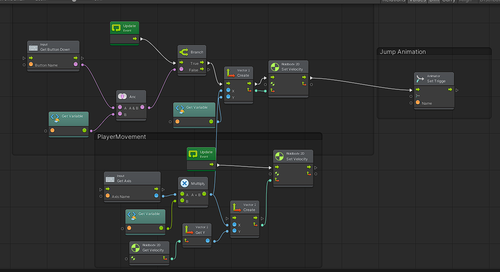Select Vector 2 Create icon in PlayerMovement group
500x272 pixels.
pyautogui.click(x=236, y=207)
